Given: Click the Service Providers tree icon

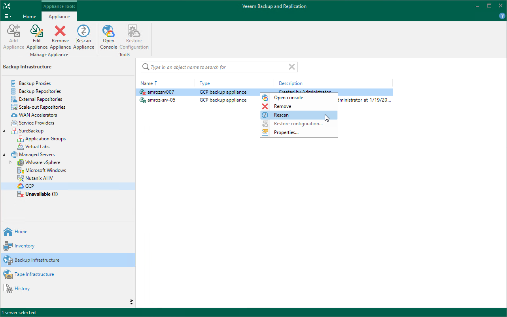Looking at the screenshot, I should click(x=14, y=123).
